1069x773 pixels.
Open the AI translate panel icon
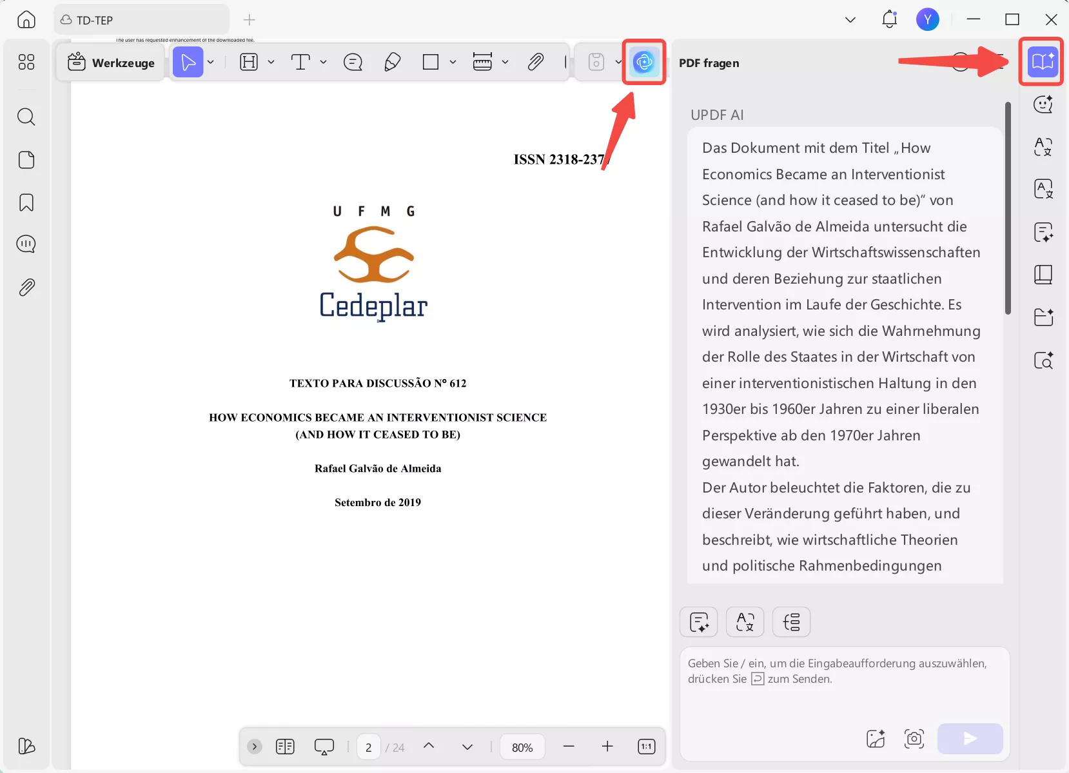(1044, 147)
